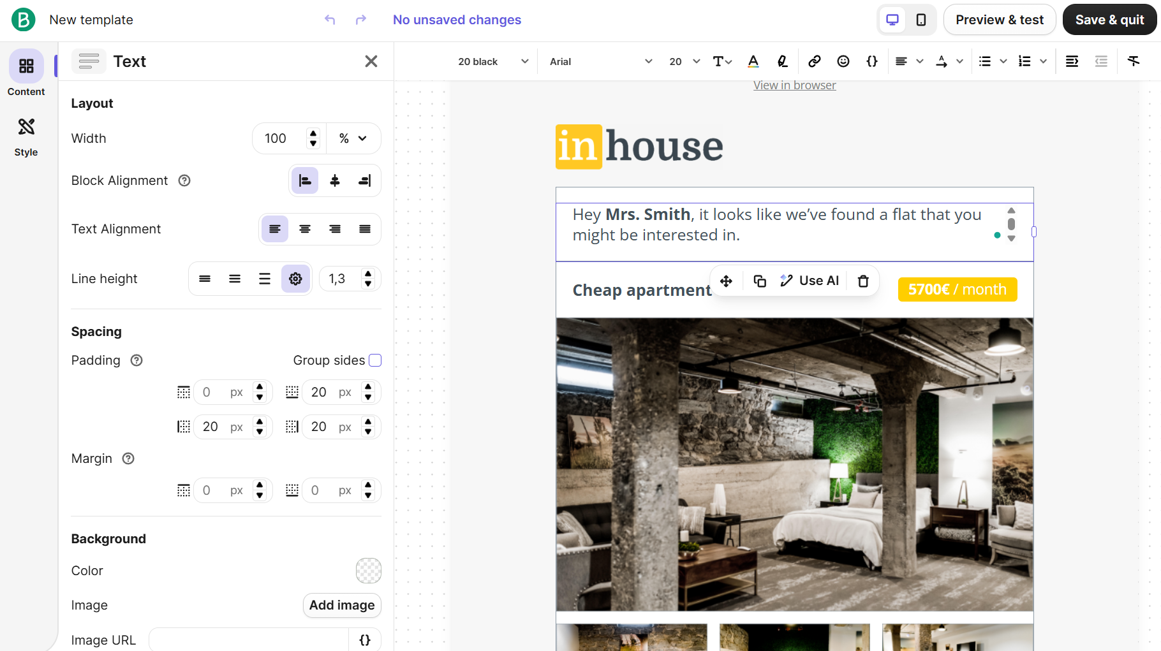Align block to the right

coord(365,181)
